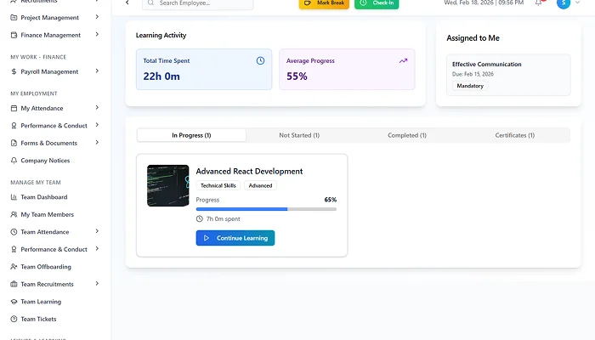Image resolution: width=595 pixels, height=340 pixels.
Task: Expand the Forms & Documents section
Action: [97, 143]
